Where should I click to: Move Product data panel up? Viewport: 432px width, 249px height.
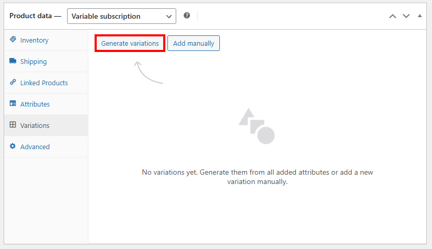393,16
